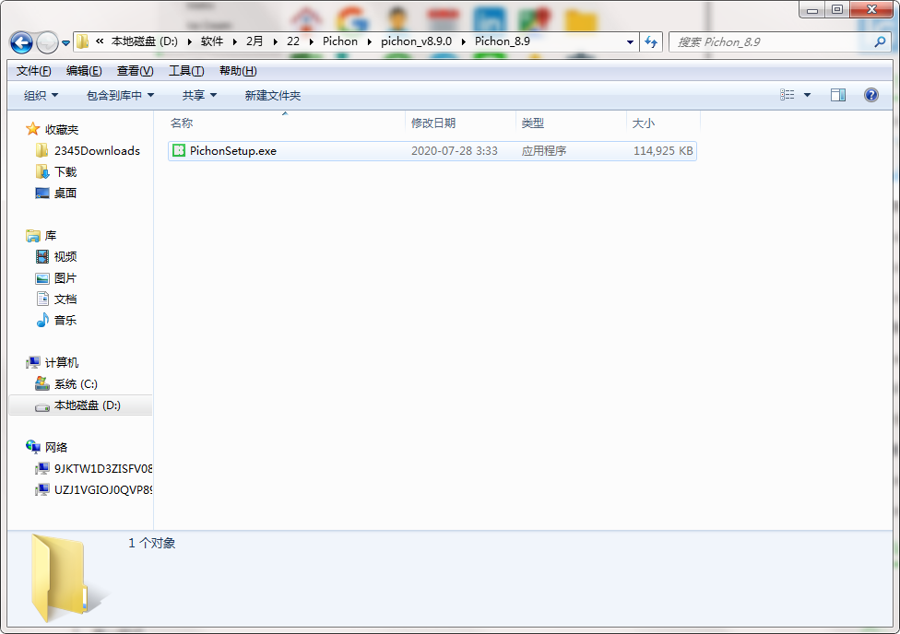Image resolution: width=900 pixels, height=634 pixels.
Task: Open 文档 library
Action: pyautogui.click(x=55, y=299)
